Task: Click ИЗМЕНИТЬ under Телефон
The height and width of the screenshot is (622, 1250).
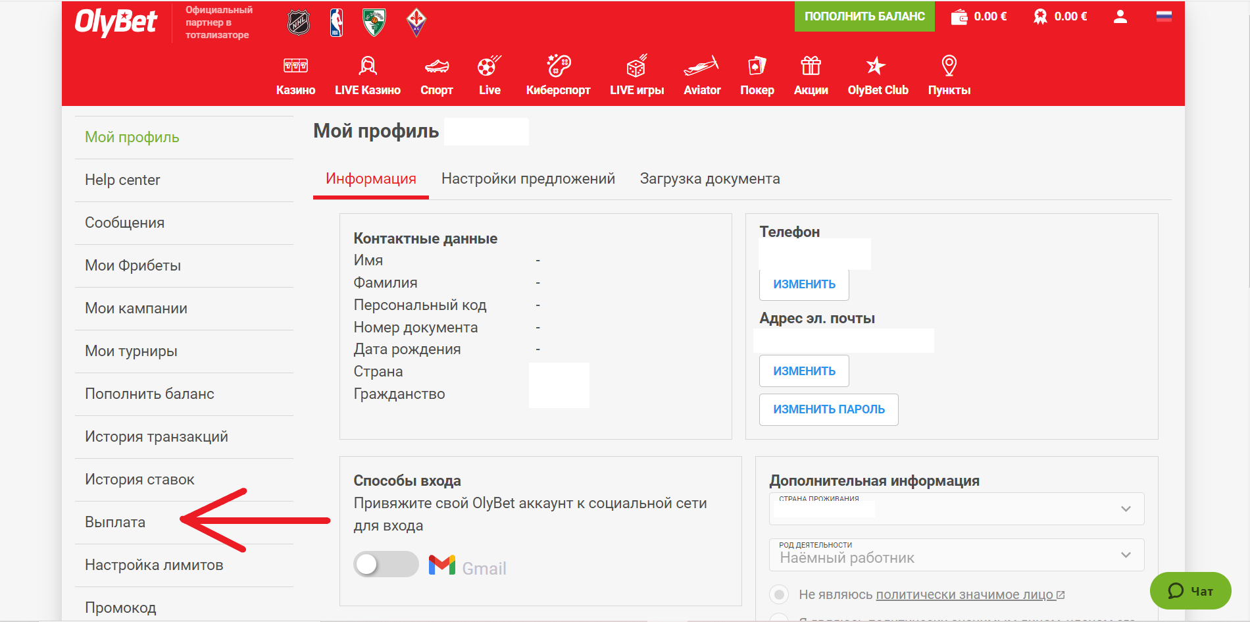Action: 804,284
